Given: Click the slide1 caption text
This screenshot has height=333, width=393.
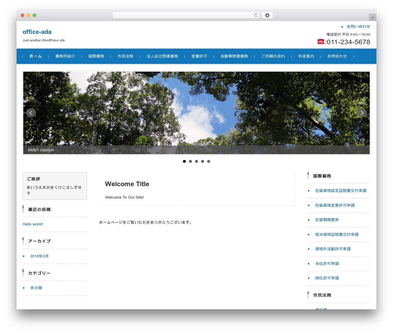Looking at the screenshot, I should coord(41,150).
